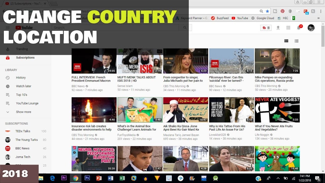Play the 'Never Ate Veggies?' thumbnail

[x=277, y=110]
